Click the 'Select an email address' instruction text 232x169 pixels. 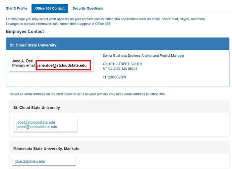pos(87,94)
